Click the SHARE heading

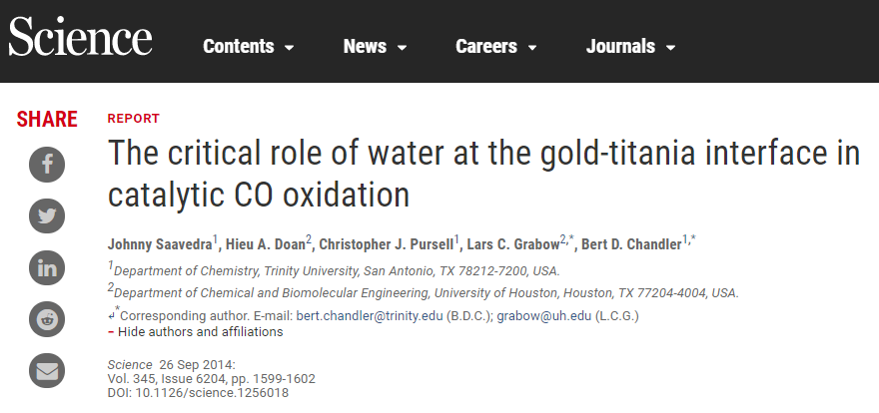click(x=47, y=119)
